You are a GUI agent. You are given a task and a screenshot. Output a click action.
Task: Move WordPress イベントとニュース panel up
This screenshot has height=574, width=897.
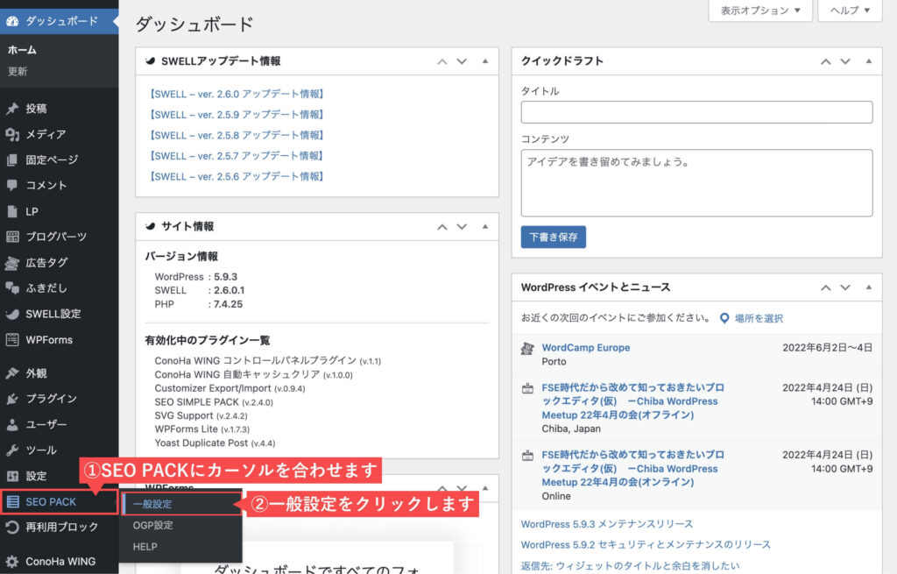825,287
